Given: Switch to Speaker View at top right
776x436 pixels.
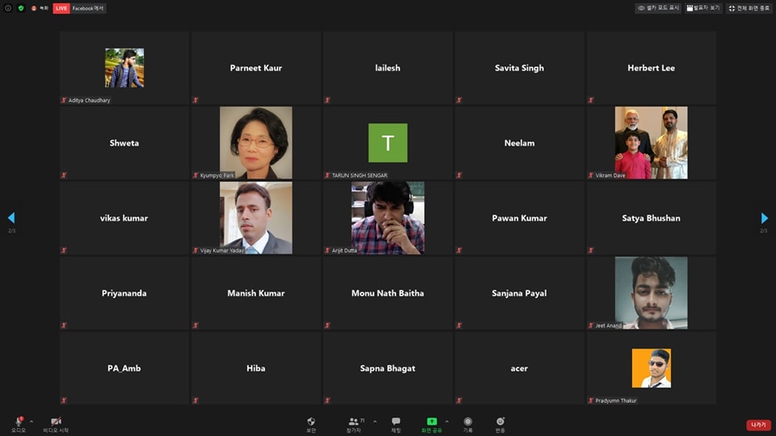Looking at the screenshot, I should pos(702,8).
